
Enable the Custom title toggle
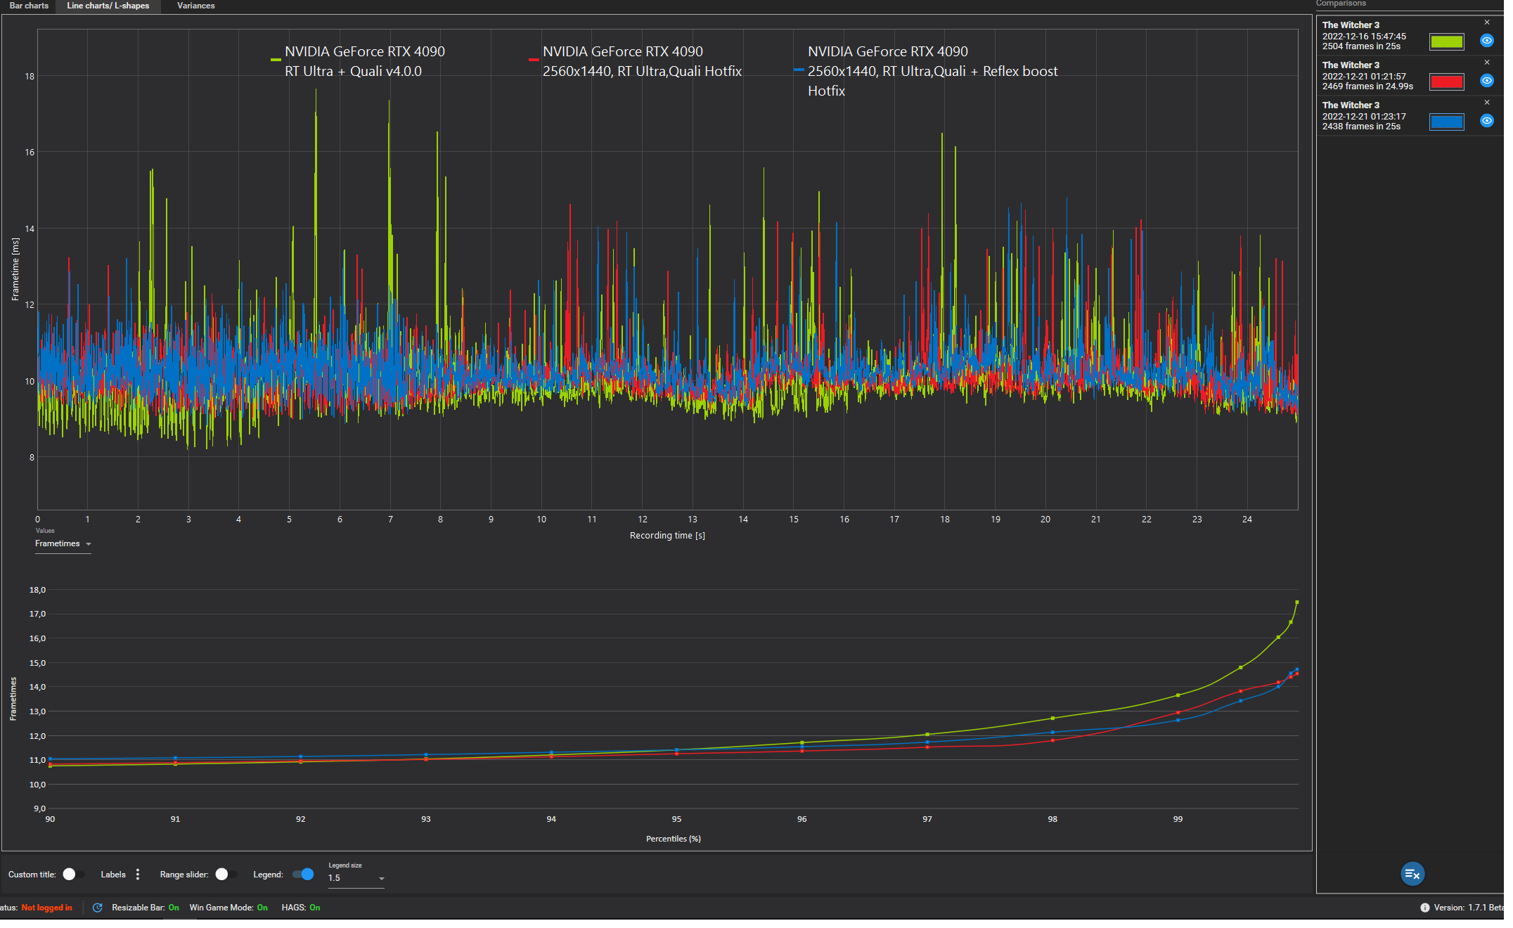(x=73, y=875)
